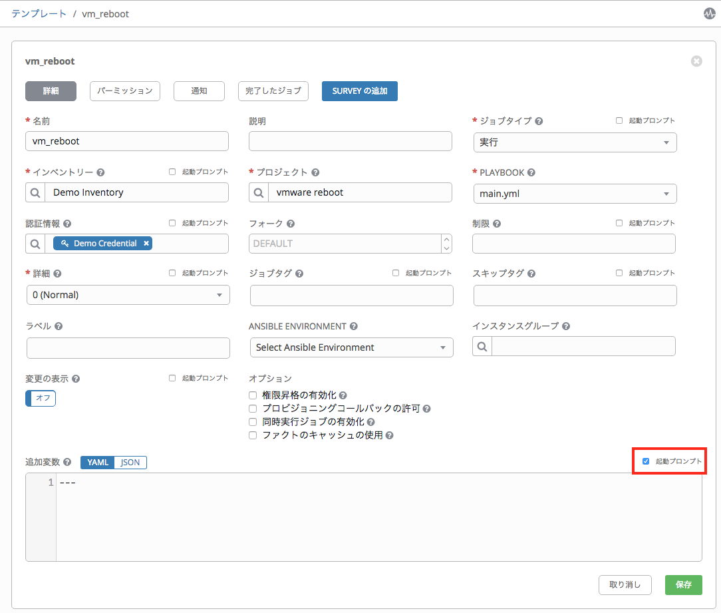Click help icon next to ラベル
721x613 pixels.
coord(59,326)
